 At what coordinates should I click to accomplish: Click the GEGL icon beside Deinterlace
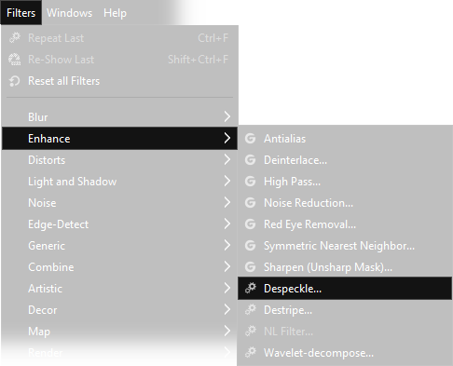click(250, 160)
